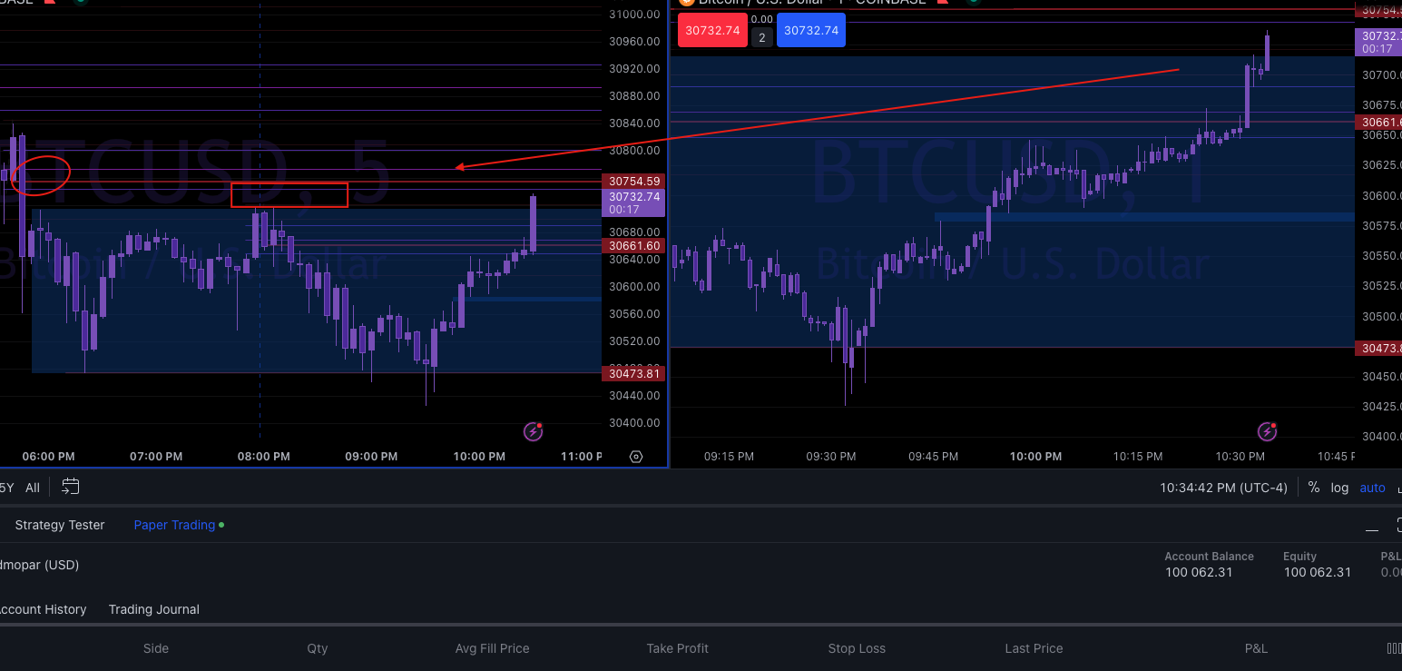
Task: Toggle percentage scale with the % button
Action: [1313, 488]
